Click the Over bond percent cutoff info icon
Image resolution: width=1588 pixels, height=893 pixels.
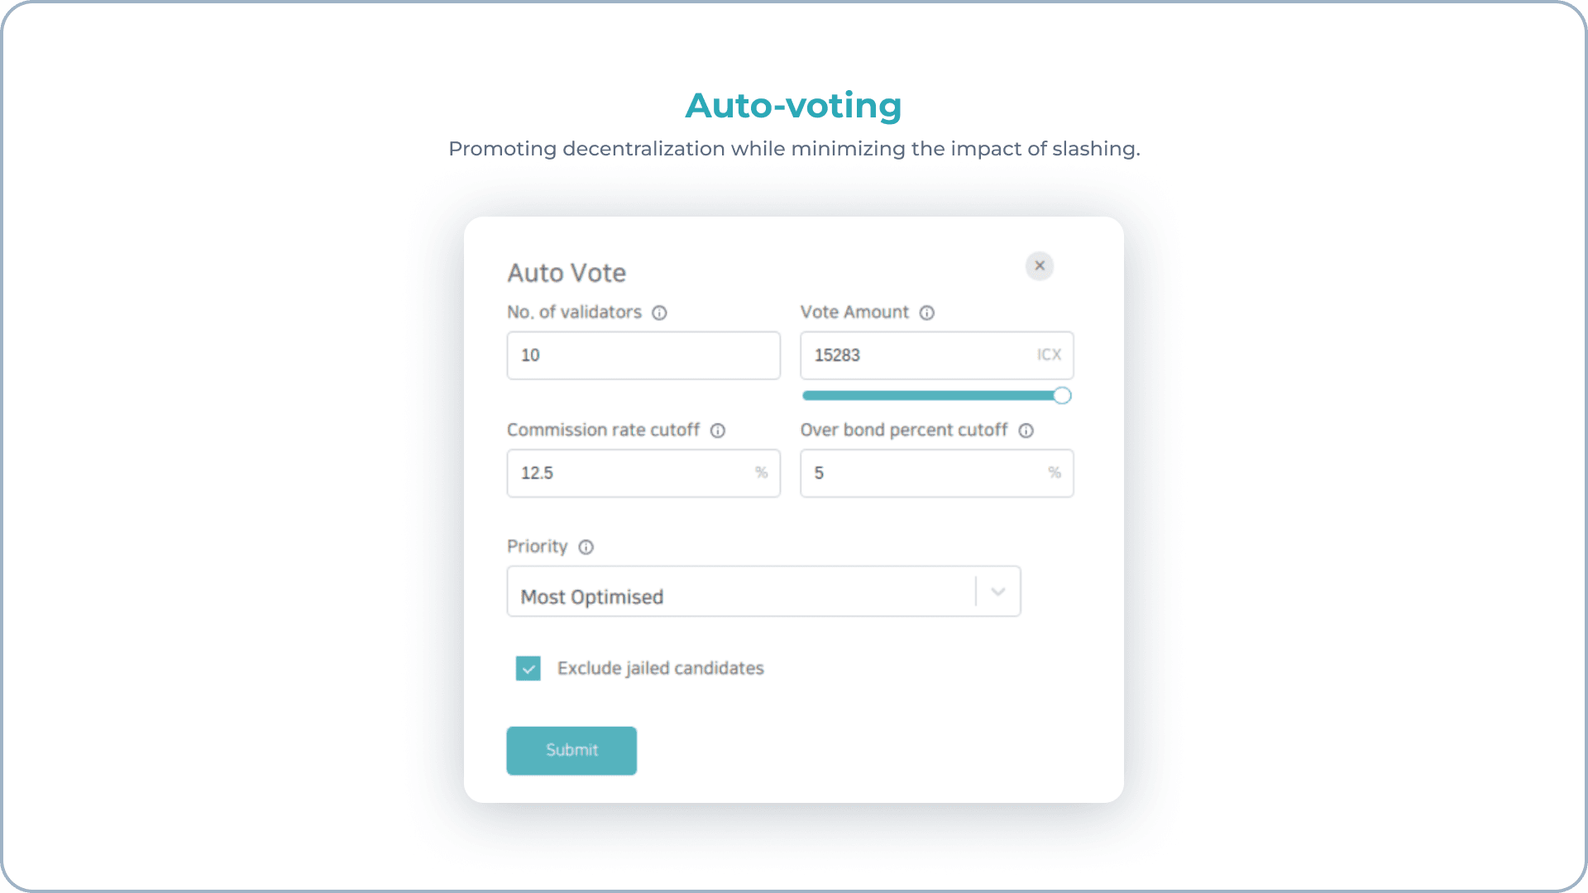pos(1026,431)
